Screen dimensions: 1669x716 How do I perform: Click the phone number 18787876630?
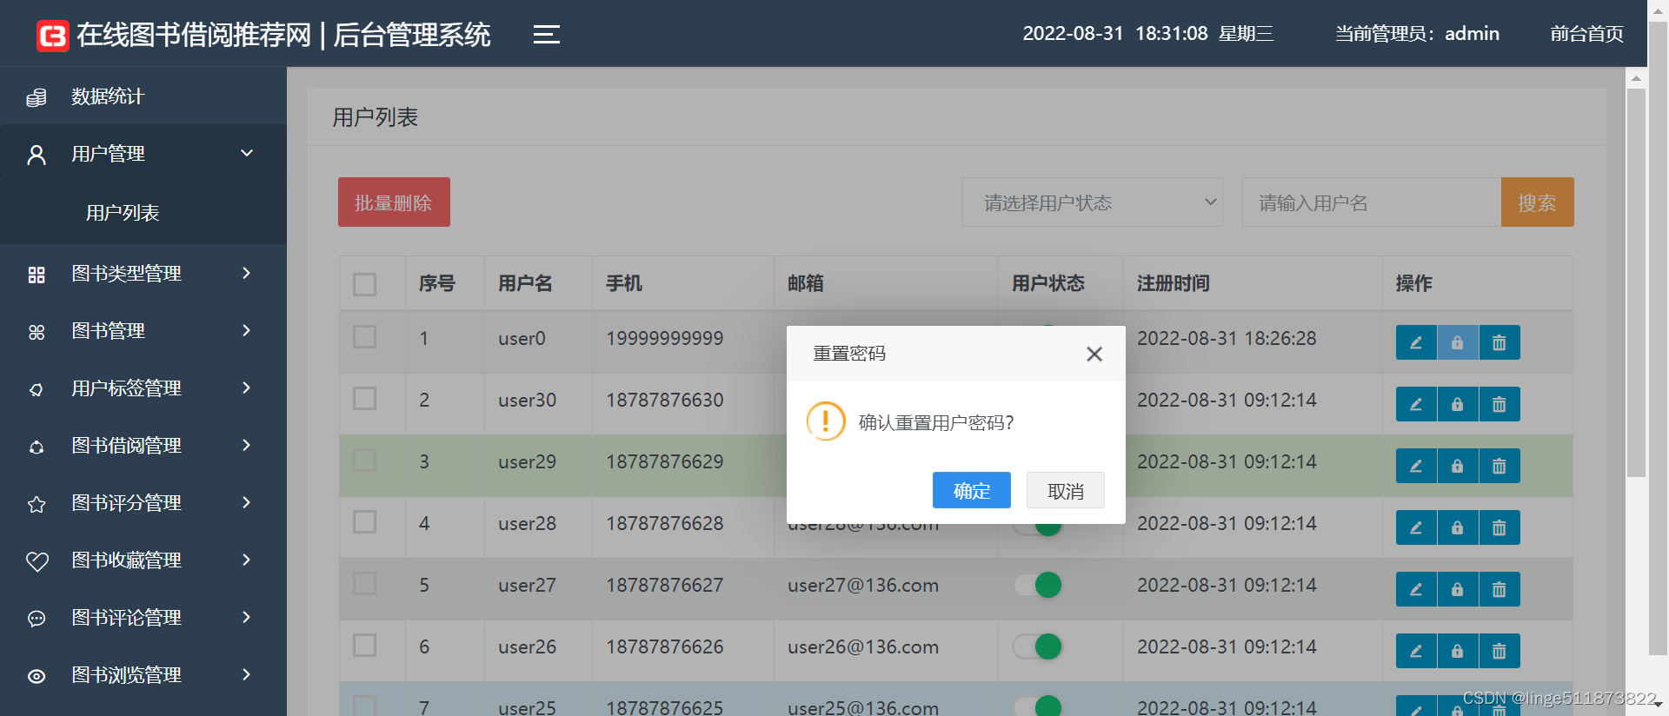pyautogui.click(x=665, y=400)
